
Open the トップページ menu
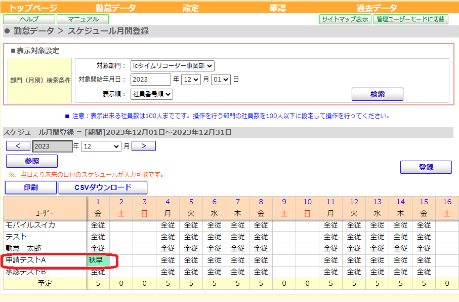click(x=33, y=8)
